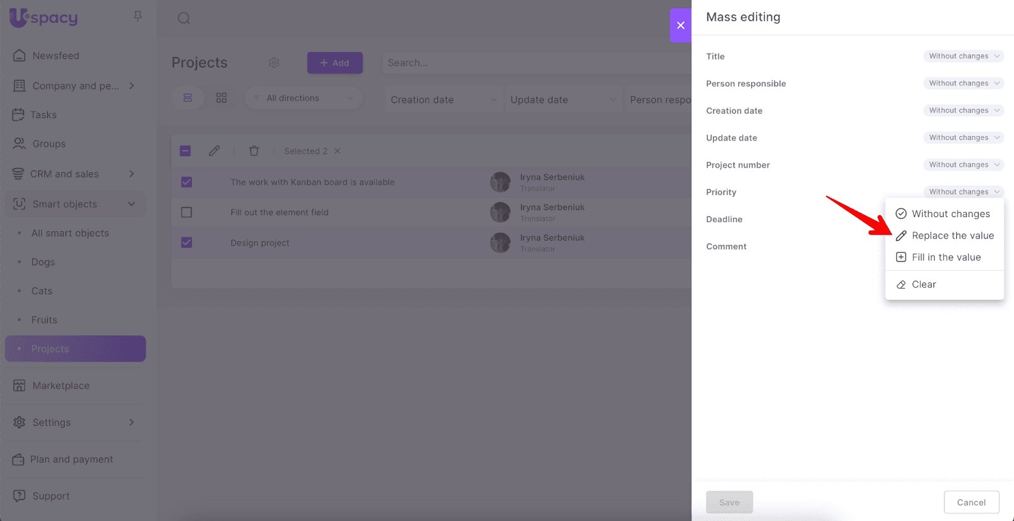Click the pin sidebar icon
This screenshot has width=1014, height=521.
[x=138, y=16]
